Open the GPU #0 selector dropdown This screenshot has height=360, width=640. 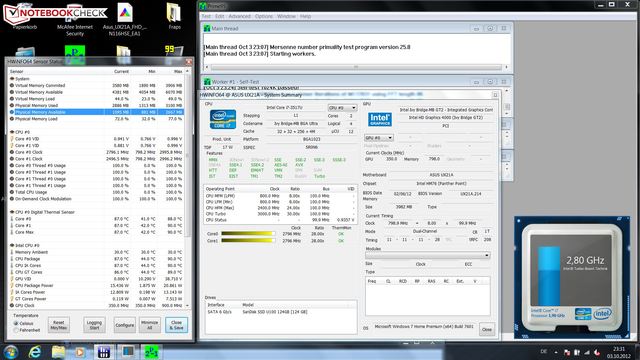coord(379,138)
